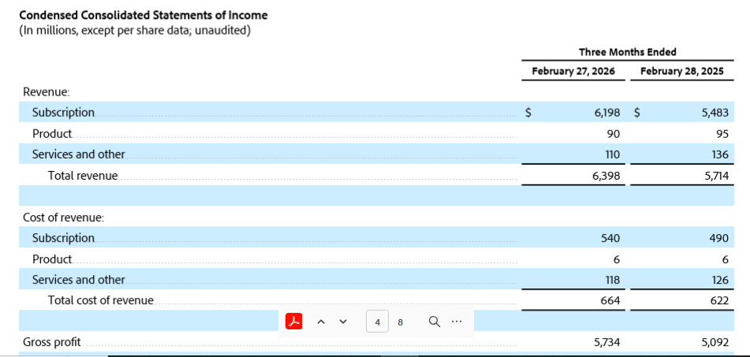Click the current page number field showing 4
The image size is (750, 357).
pos(378,322)
